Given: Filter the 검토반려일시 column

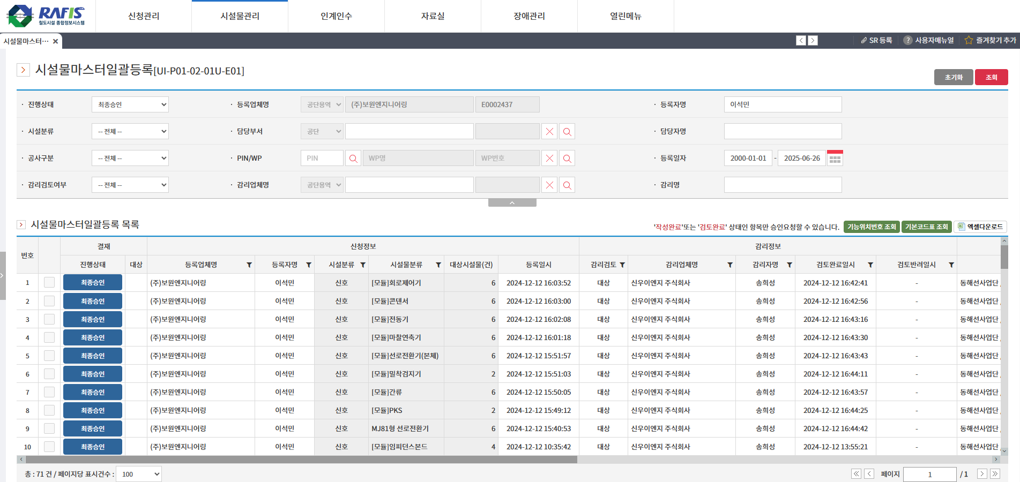Looking at the screenshot, I should (951, 265).
